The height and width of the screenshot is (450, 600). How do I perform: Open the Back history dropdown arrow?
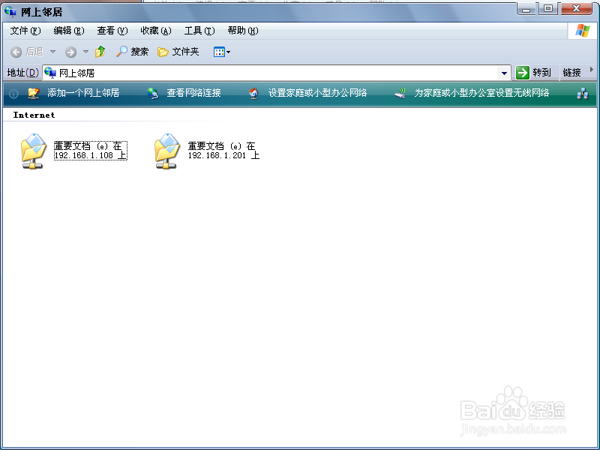coord(52,52)
